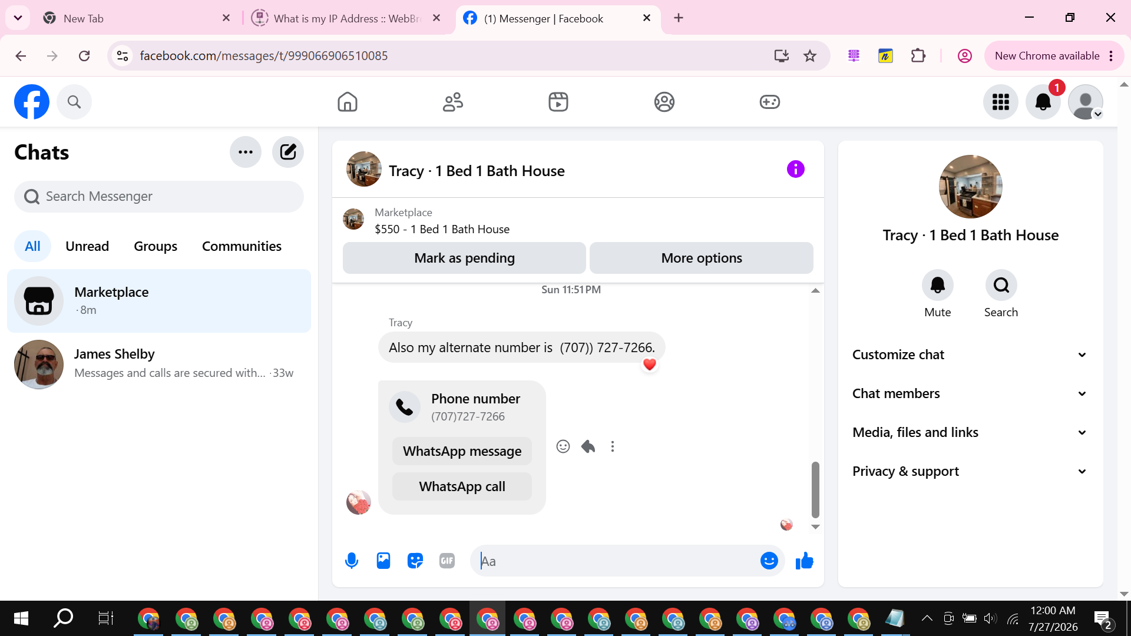1131x636 pixels.
Task: Send a thumbs-up like
Action: [x=805, y=561]
